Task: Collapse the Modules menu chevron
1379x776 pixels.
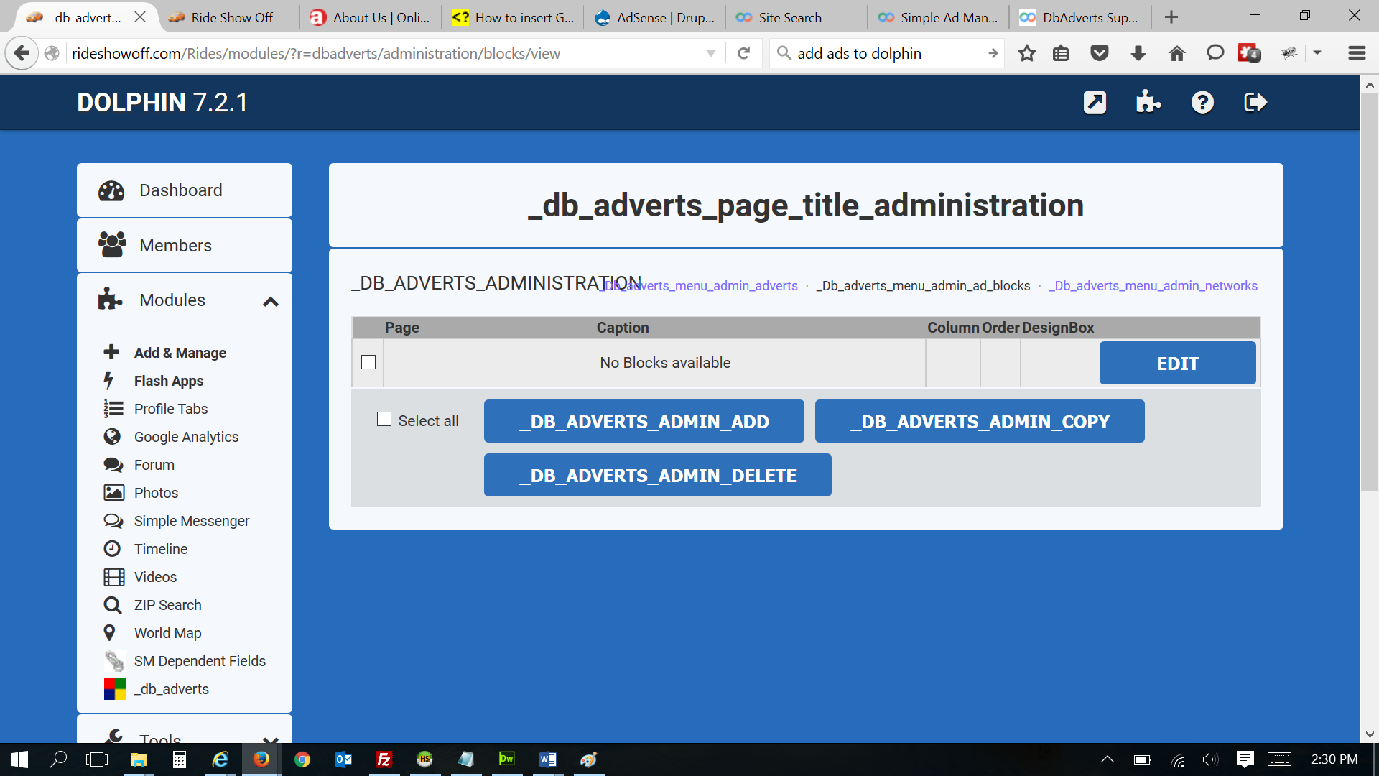Action: tap(271, 302)
